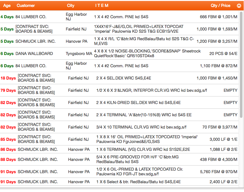
Task: Click the vertical scrollbar thumb
Action: tap(241, 64)
